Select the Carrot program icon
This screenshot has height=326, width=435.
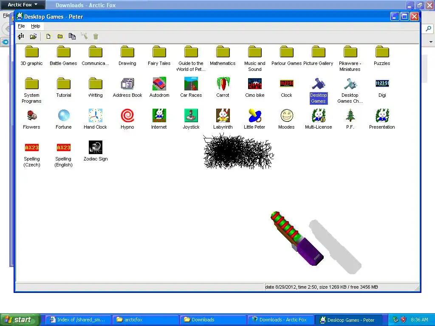[x=223, y=84]
